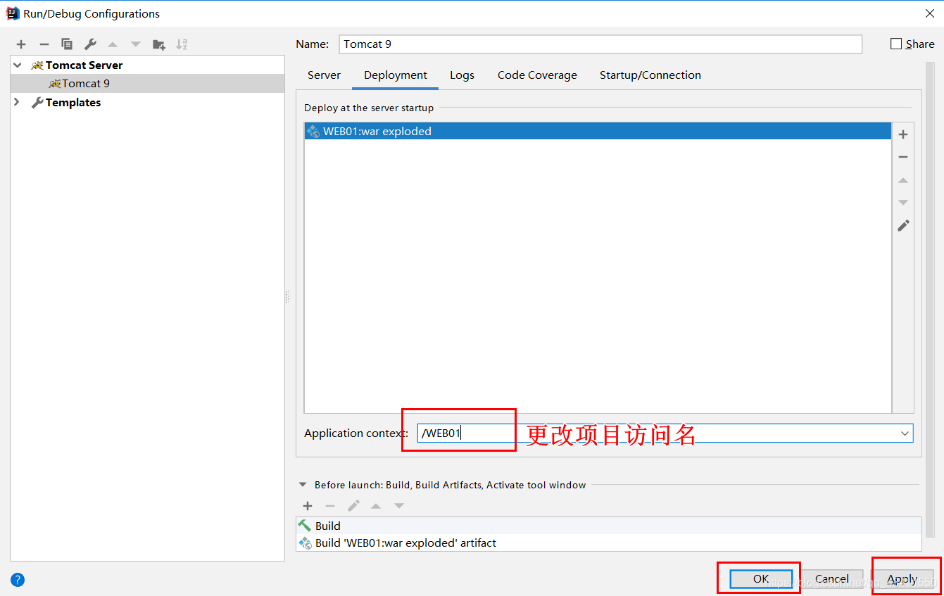Open the wrench edit defaults icon

(x=90, y=44)
